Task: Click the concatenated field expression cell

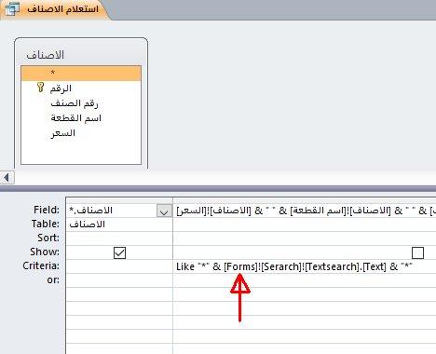Action: point(305,211)
